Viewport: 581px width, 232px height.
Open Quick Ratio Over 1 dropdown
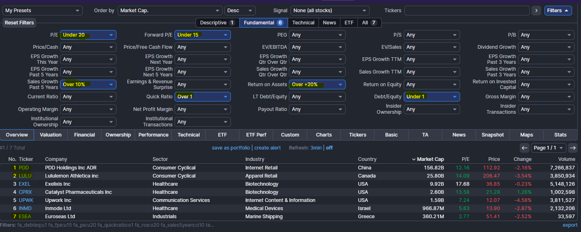pyautogui.click(x=202, y=97)
